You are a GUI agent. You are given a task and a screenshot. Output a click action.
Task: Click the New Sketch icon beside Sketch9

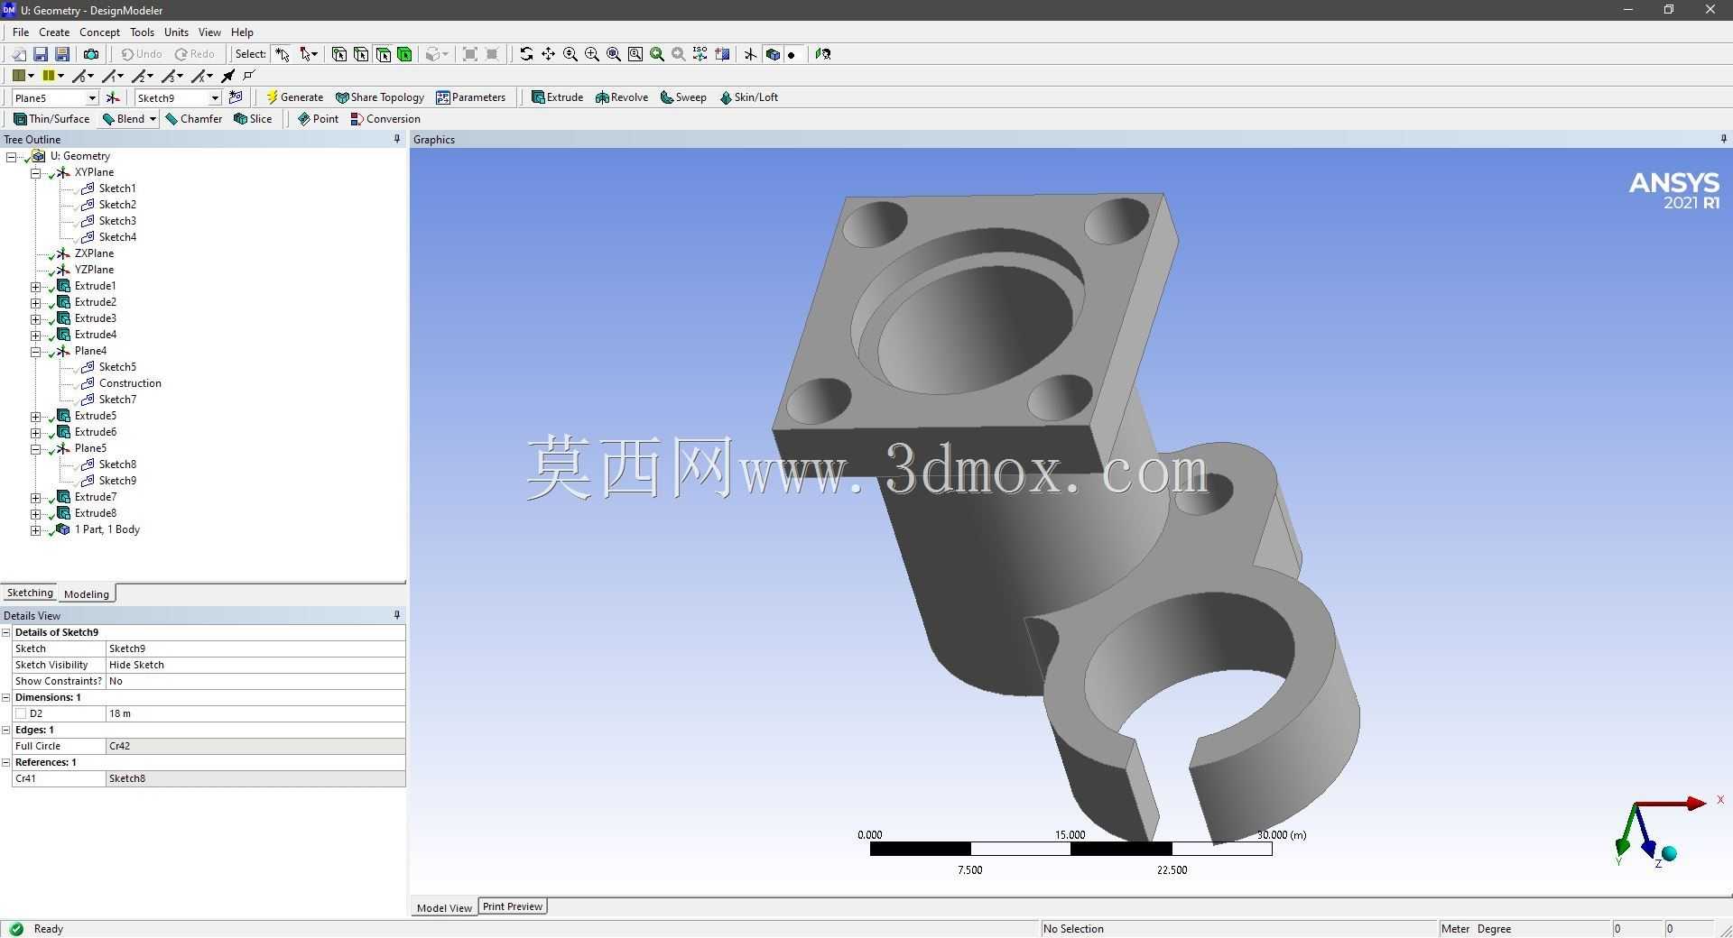236,97
